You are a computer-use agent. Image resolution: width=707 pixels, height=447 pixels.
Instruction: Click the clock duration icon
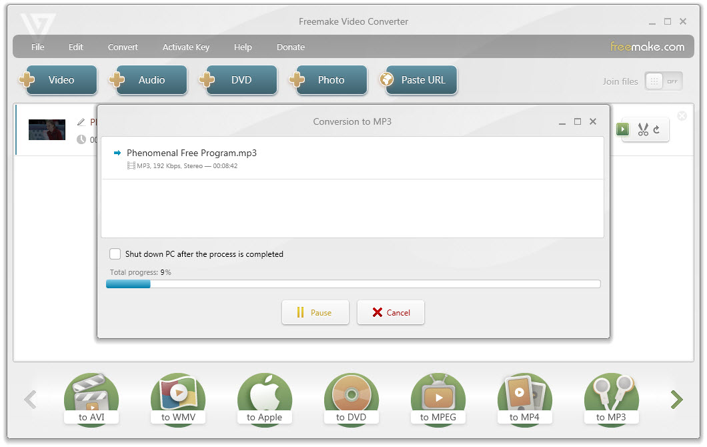[x=81, y=139]
